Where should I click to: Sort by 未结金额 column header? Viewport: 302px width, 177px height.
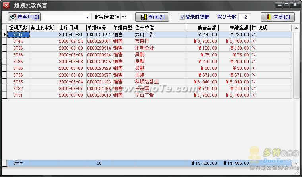tap(234, 28)
